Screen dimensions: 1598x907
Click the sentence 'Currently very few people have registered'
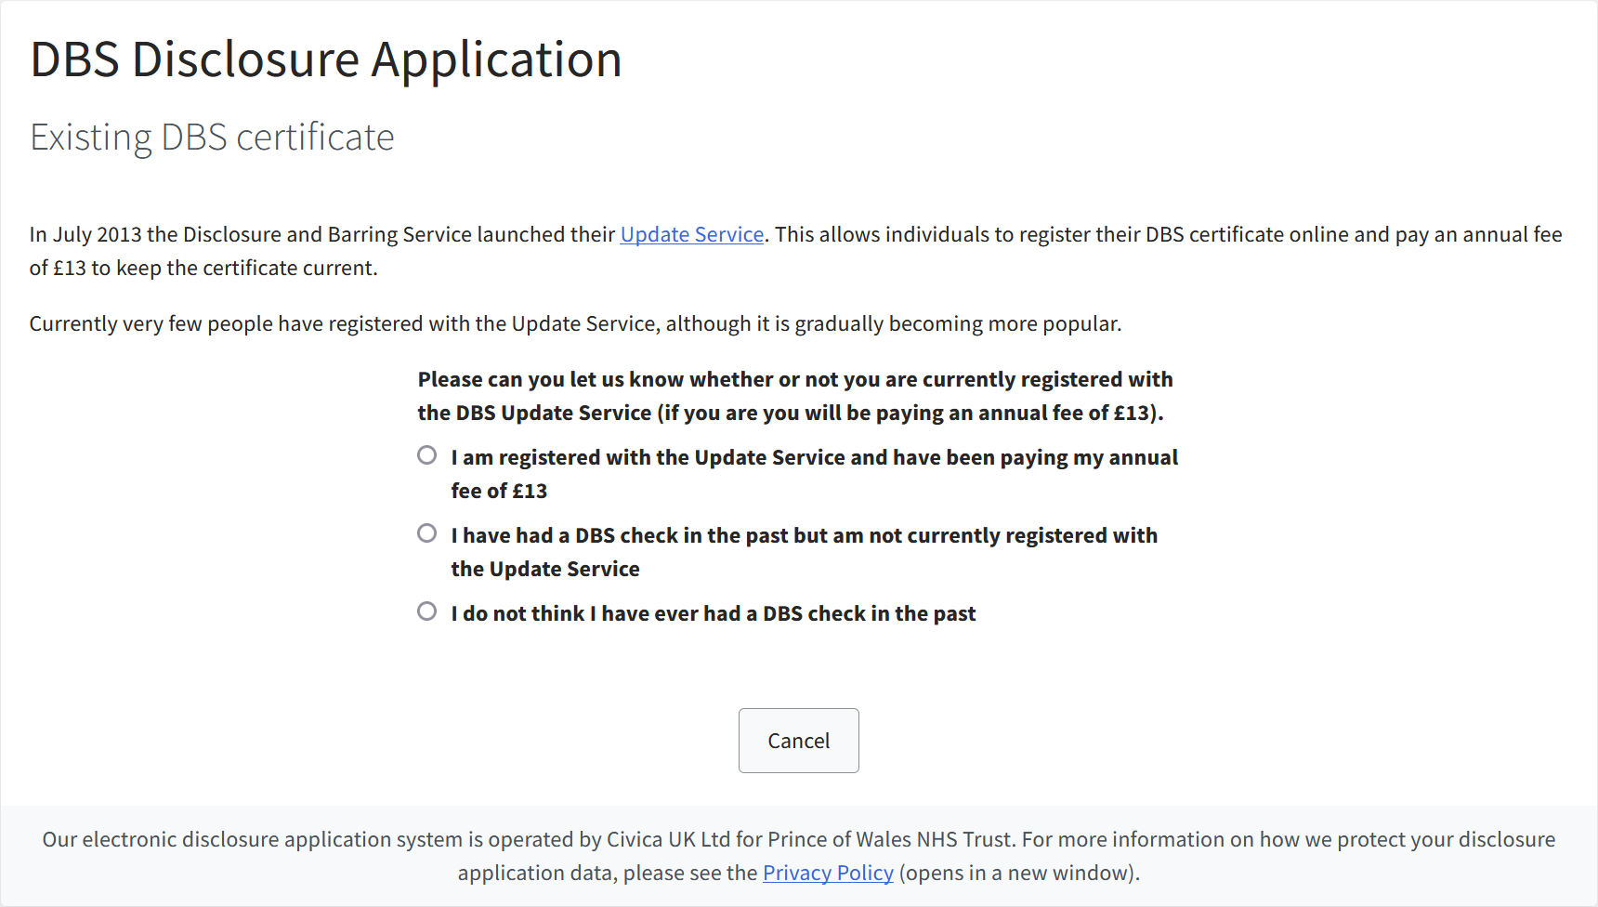point(575,323)
